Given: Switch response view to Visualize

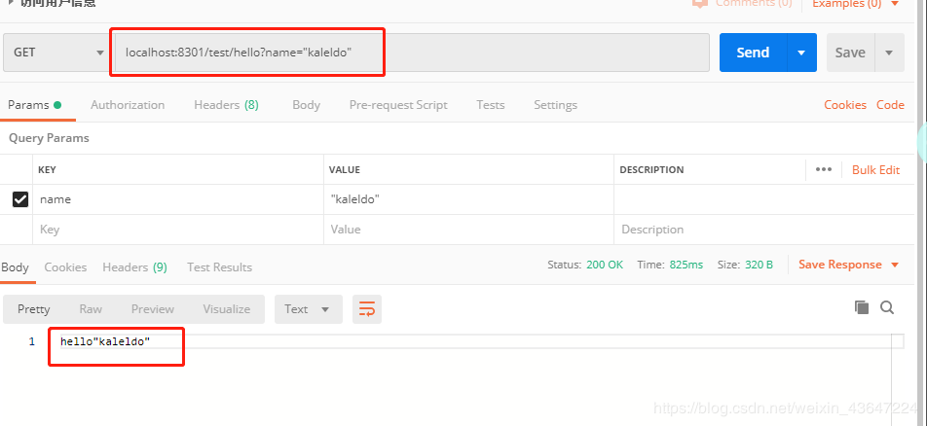Looking at the screenshot, I should pyautogui.click(x=227, y=309).
